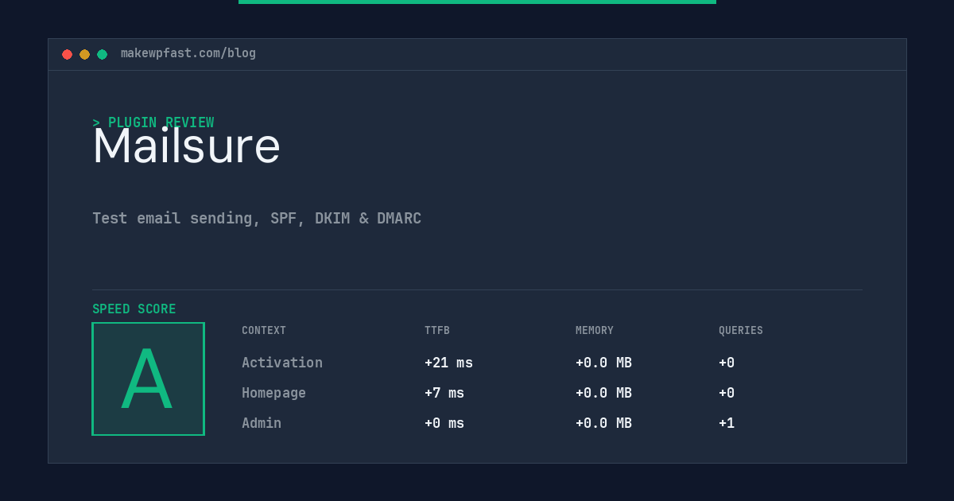Viewport: 954px width, 501px height.
Task: Click the TTFB column header
Action: tap(437, 331)
